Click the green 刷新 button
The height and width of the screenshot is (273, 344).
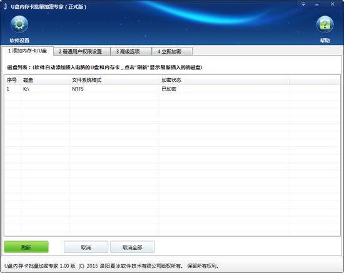[26, 247]
